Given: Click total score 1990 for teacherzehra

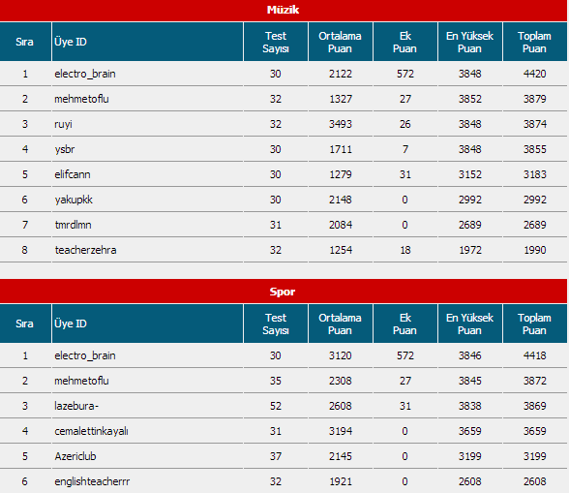Looking at the screenshot, I should tap(534, 250).
